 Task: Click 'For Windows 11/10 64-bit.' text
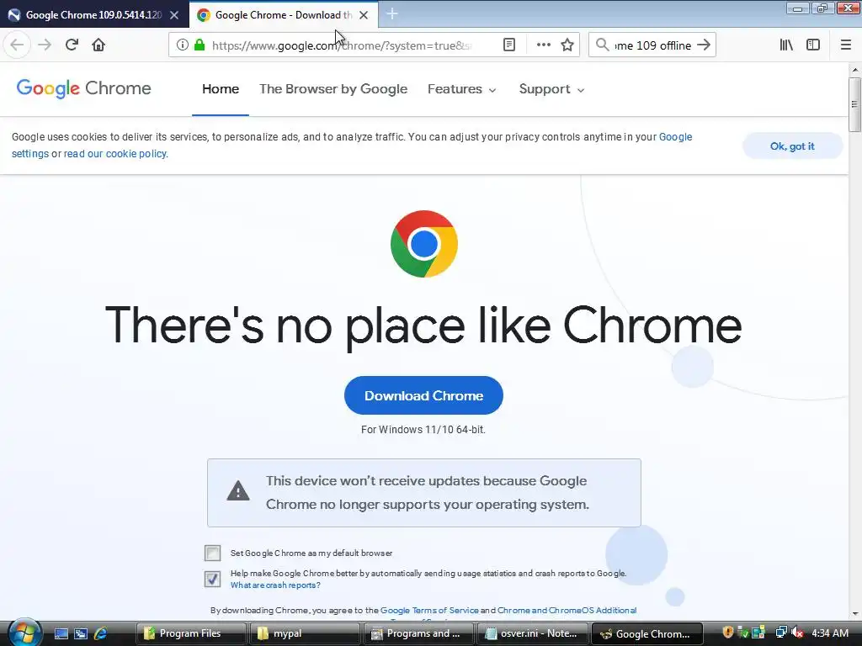point(423,430)
